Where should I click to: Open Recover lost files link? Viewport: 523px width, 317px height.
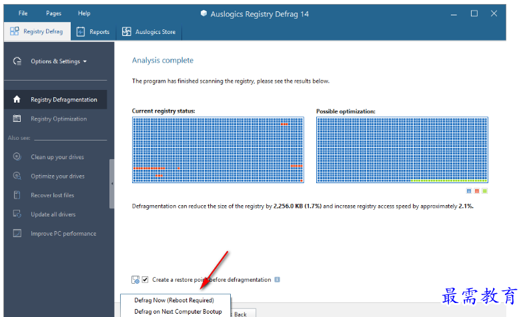pyautogui.click(x=52, y=196)
